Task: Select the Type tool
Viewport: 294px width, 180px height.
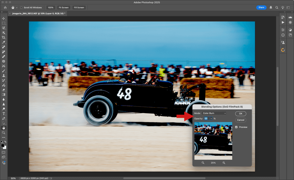Action: 4,113
